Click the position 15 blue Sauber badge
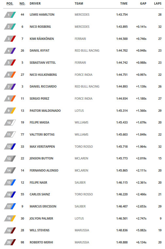165x249 pixels. pos(10,182)
